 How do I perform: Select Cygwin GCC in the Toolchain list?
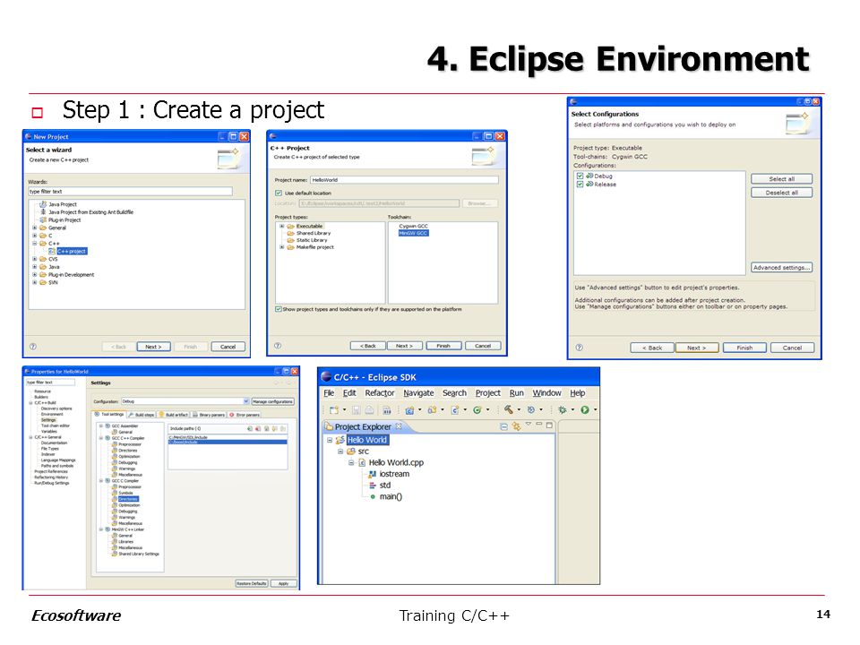(x=414, y=226)
